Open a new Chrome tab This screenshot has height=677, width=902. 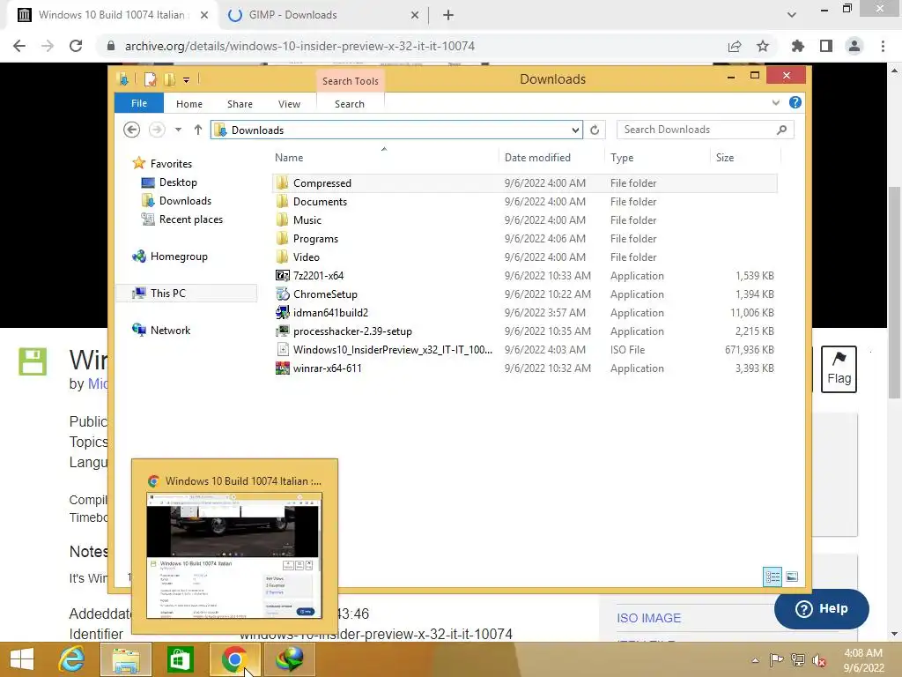coord(448,16)
